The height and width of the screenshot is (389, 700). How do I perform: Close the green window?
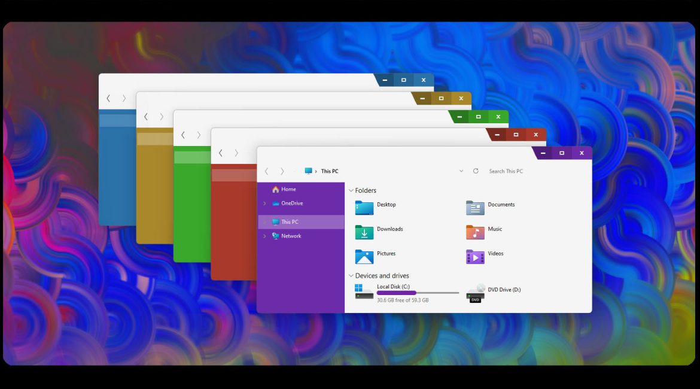(498, 117)
